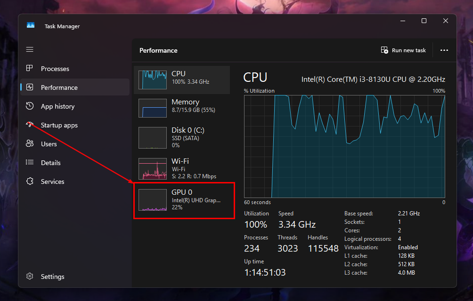Viewport: 473px width, 301px height.
Task: Open the Settings gear icon
Action: 30,277
